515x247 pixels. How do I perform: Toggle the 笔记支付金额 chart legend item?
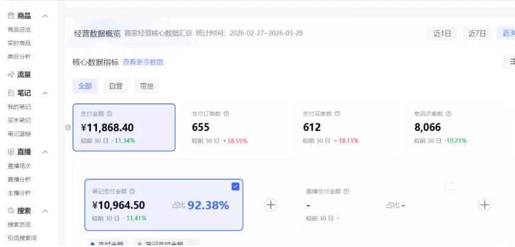click(166, 244)
